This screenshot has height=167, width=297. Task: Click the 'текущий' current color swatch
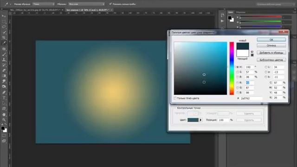pos(243,53)
